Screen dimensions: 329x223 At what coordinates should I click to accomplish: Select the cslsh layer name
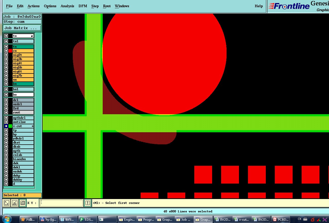(x=23, y=155)
